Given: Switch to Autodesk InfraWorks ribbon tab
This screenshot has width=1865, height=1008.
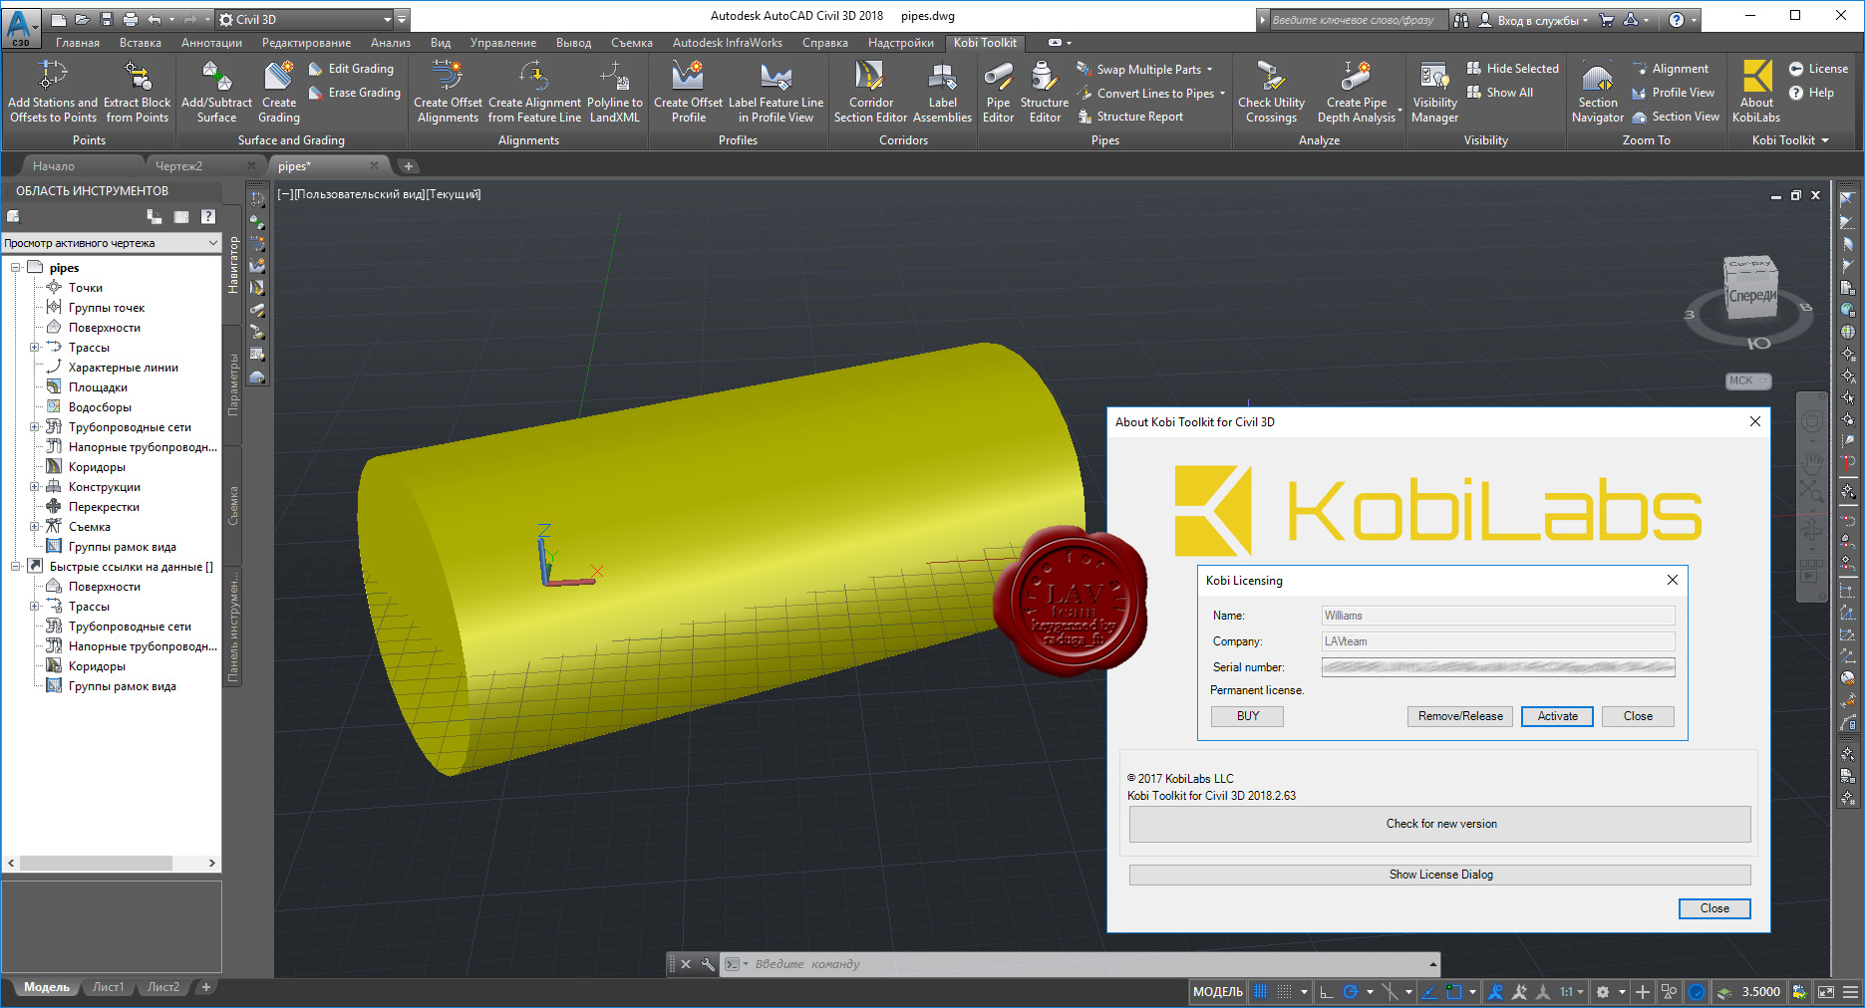Looking at the screenshot, I should point(728,43).
